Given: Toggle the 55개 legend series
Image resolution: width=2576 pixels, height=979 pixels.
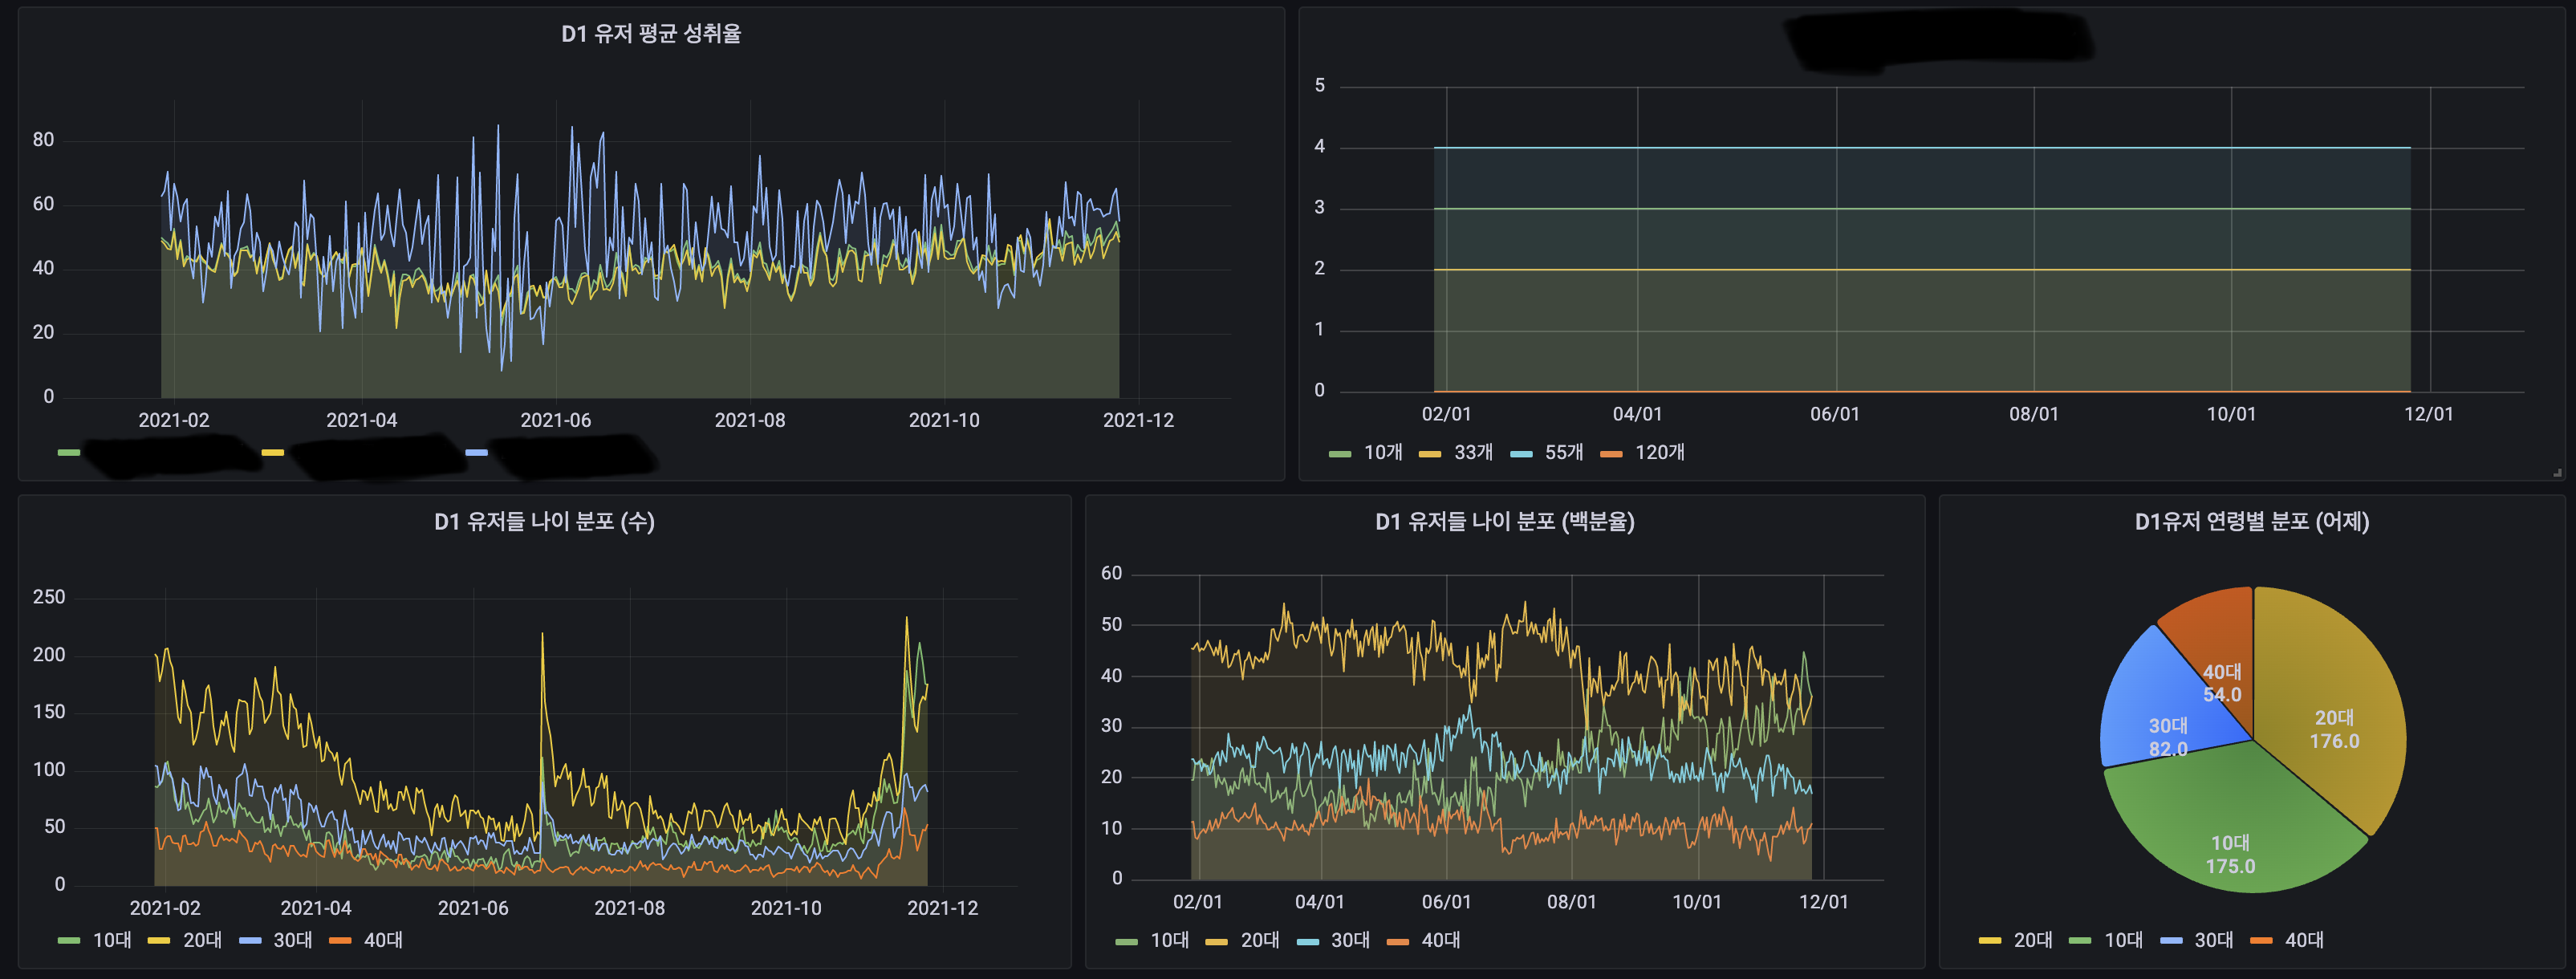Looking at the screenshot, I should (x=1563, y=453).
